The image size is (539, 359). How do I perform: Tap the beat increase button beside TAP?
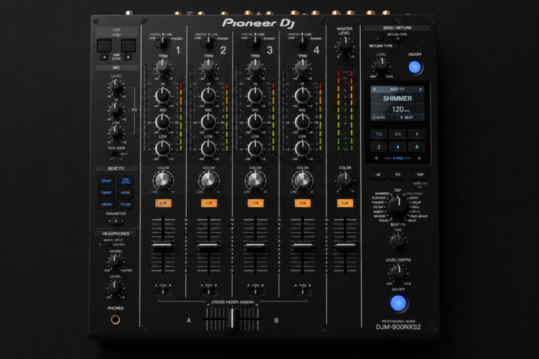click(398, 175)
